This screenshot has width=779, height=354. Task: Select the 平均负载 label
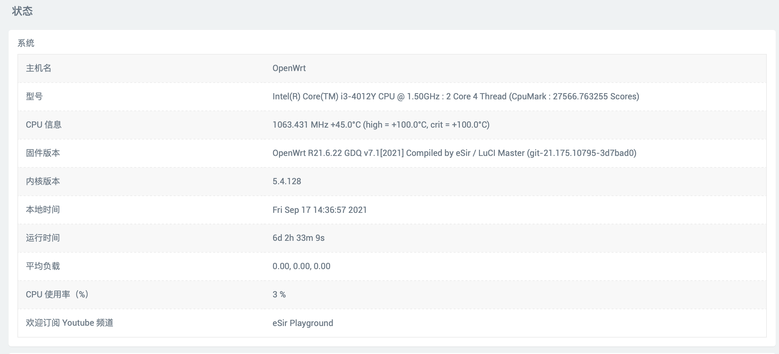tap(43, 266)
